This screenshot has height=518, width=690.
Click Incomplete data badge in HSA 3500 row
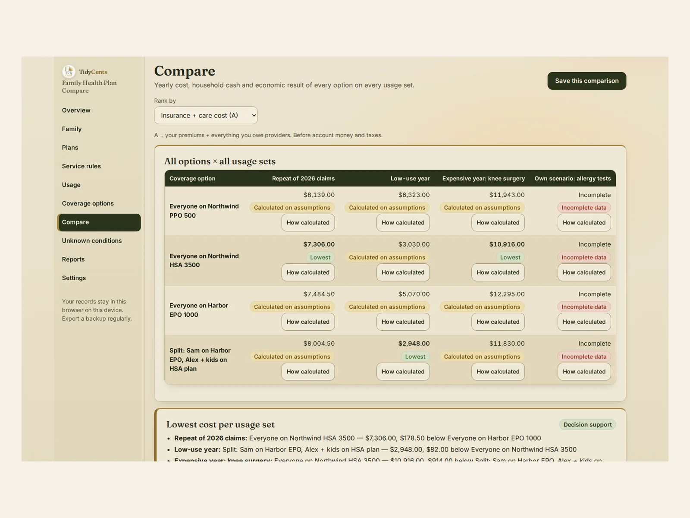584,257
